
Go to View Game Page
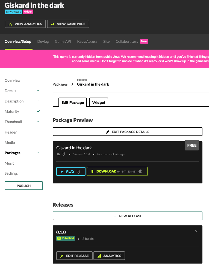pyautogui.click(x=68, y=24)
